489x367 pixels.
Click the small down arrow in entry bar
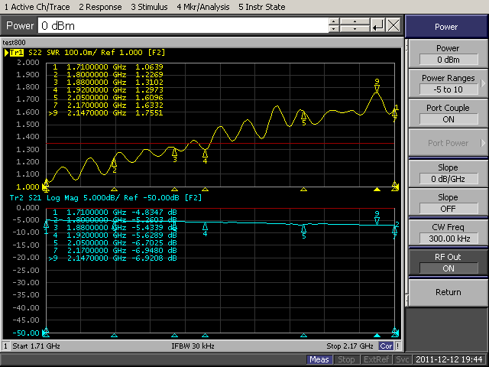pos(334,29)
